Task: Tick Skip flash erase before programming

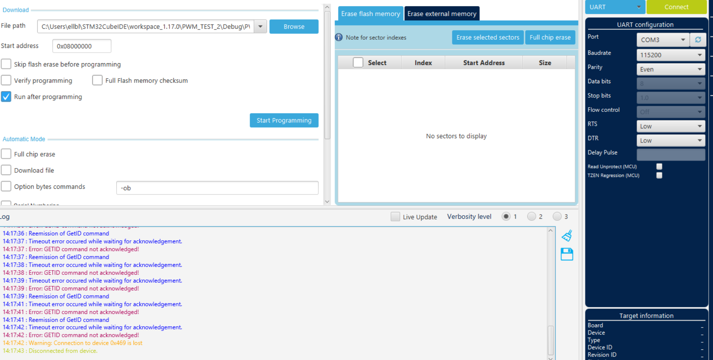Action: click(x=6, y=64)
